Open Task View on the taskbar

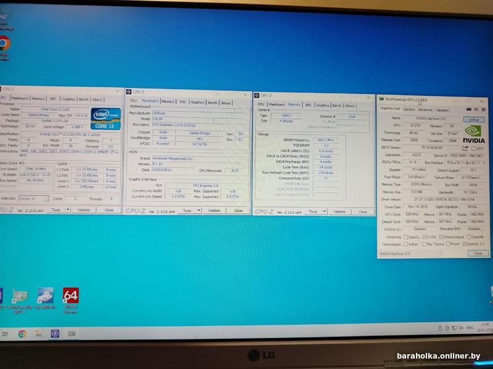click(5, 334)
